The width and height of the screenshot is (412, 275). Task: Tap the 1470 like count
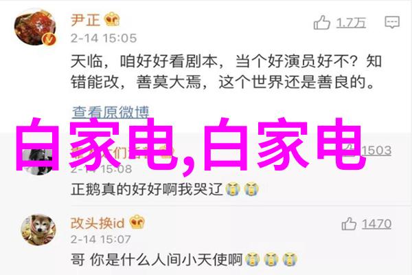pyautogui.click(x=377, y=224)
